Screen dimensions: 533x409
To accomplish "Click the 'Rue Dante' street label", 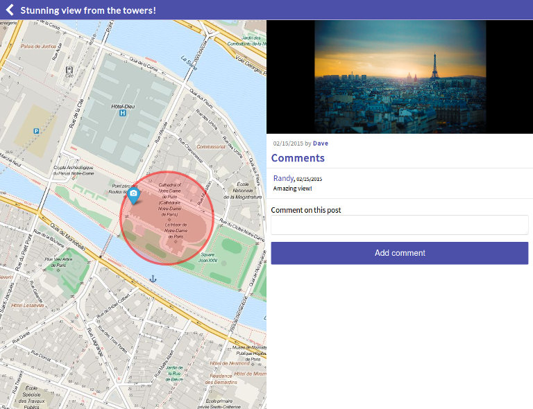I will coord(21,338).
